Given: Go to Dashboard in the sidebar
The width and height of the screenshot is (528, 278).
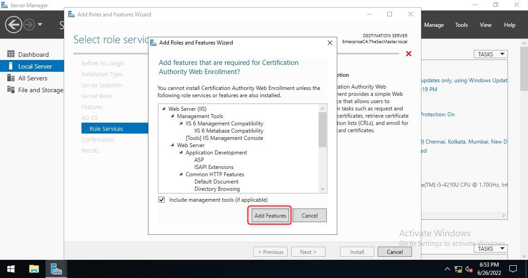Looking at the screenshot, I should pos(33,55).
